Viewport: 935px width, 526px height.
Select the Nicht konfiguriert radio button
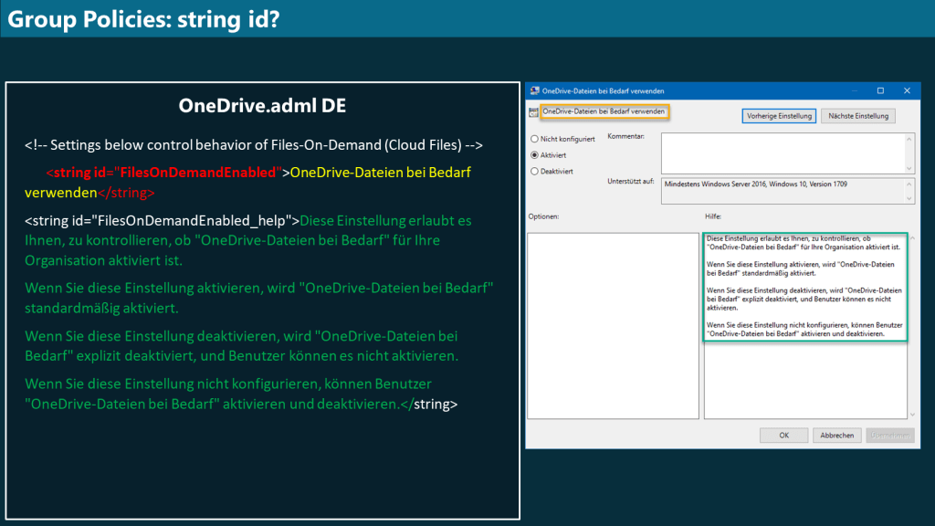tap(533, 140)
